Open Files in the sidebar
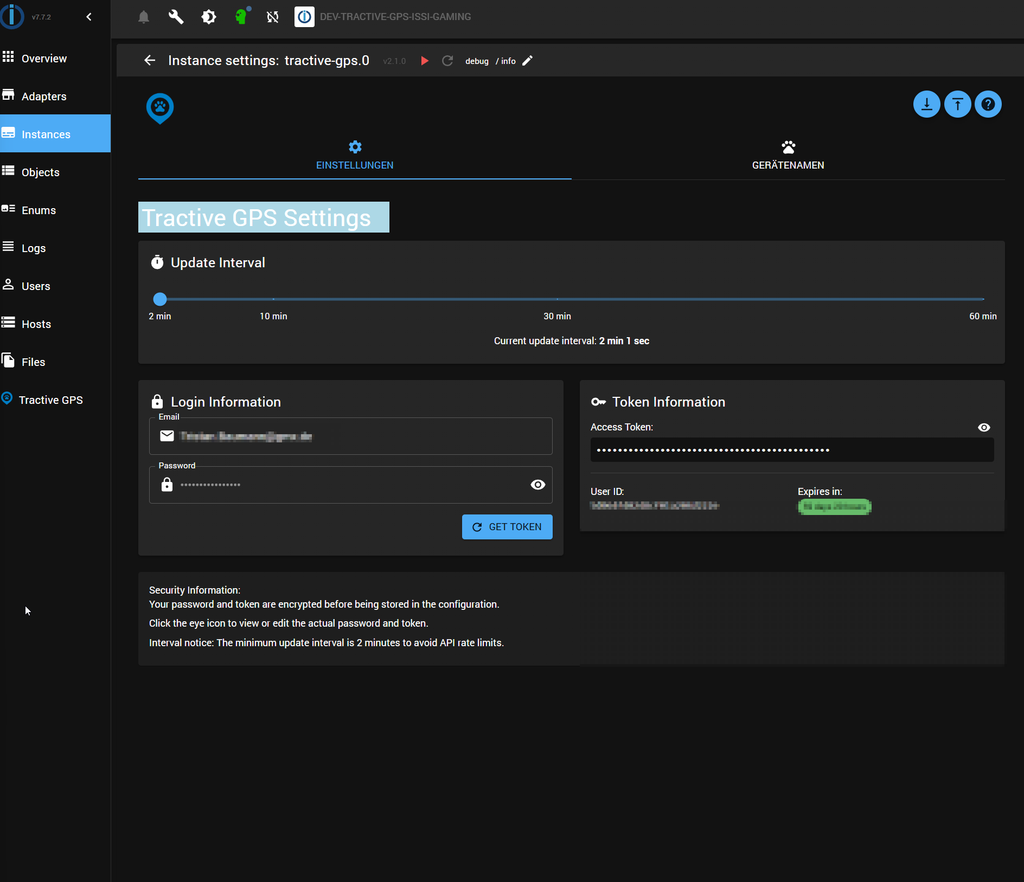This screenshot has height=882, width=1024. (x=55, y=362)
